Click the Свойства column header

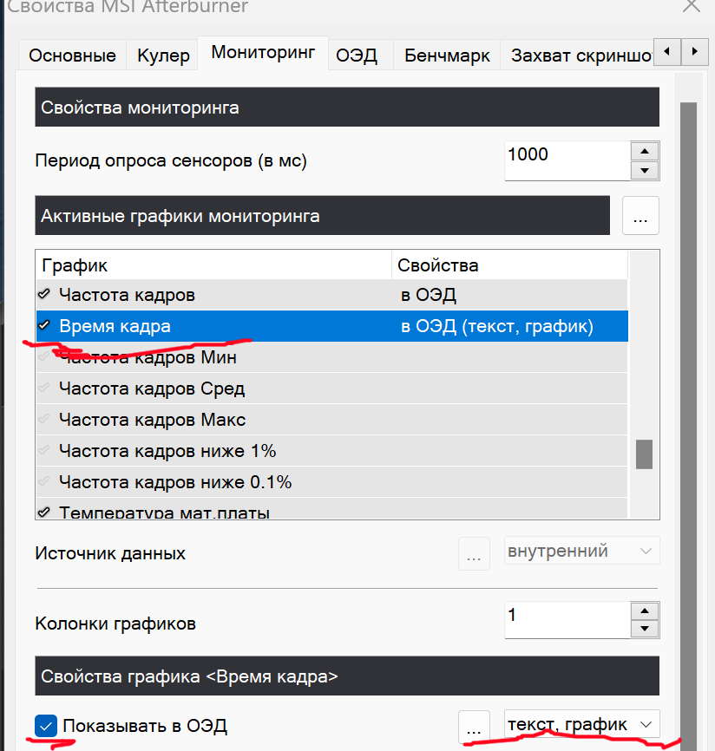[509, 264]
